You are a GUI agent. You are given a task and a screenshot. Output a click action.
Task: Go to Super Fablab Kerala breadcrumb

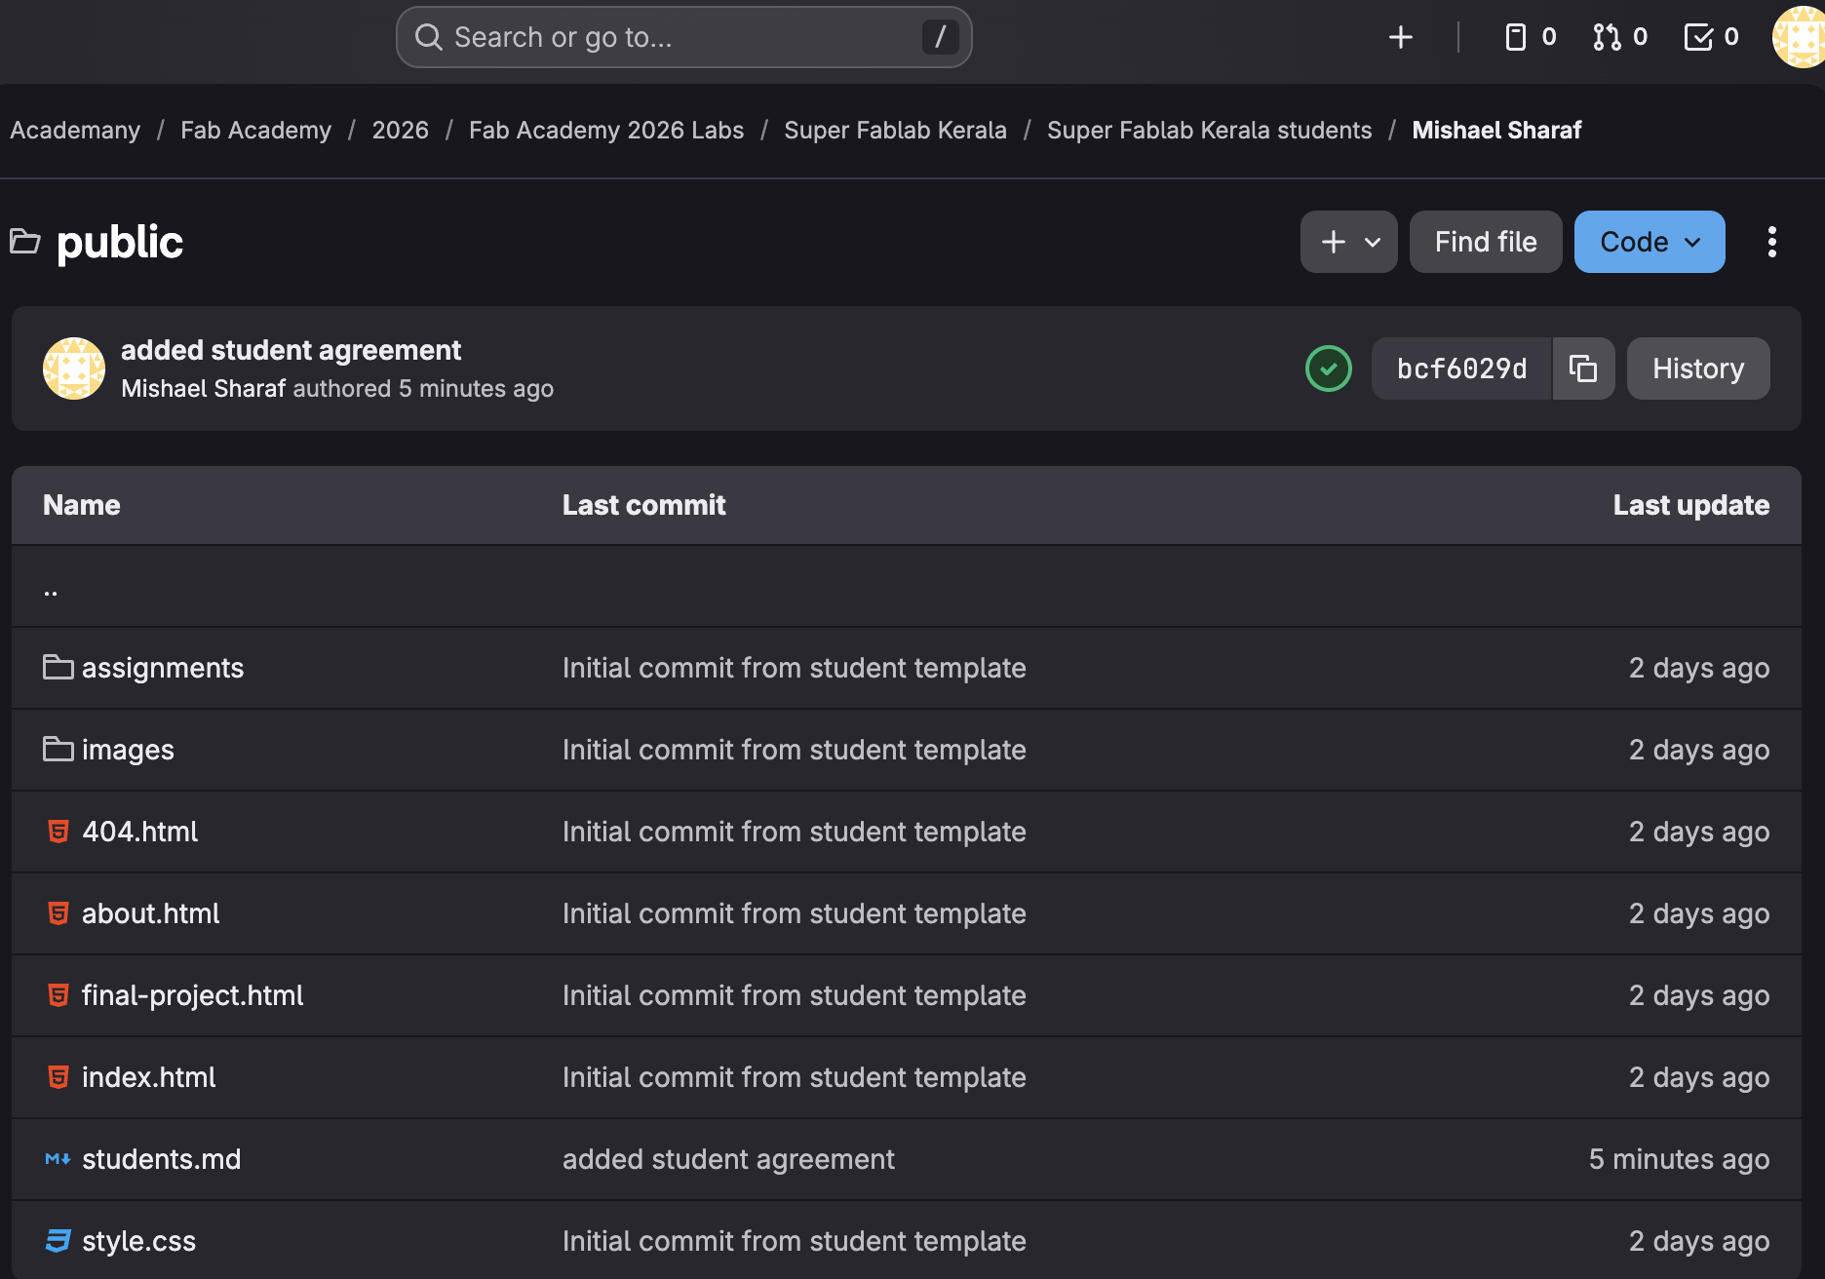tap(895, 130)
